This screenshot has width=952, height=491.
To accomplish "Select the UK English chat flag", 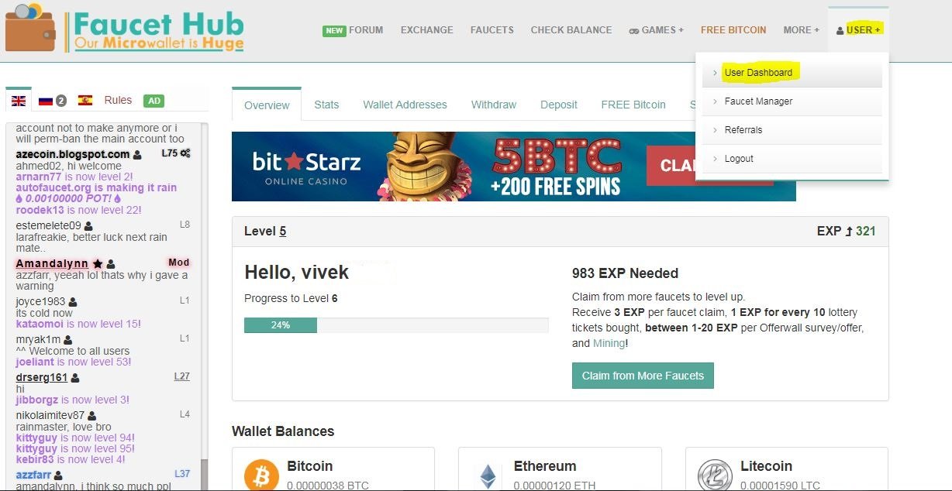I will [x=19, y=101].
